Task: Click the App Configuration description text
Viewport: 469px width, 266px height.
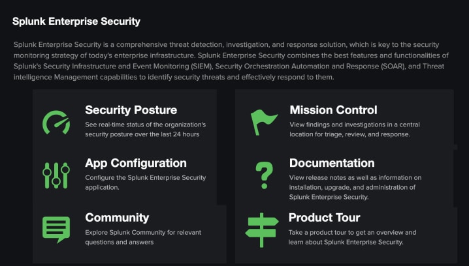Action: (x=145, y=182)
